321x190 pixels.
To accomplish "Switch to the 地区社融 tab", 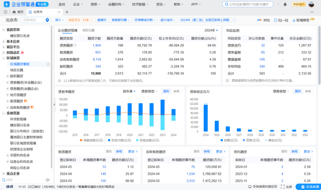I will 88,30.
